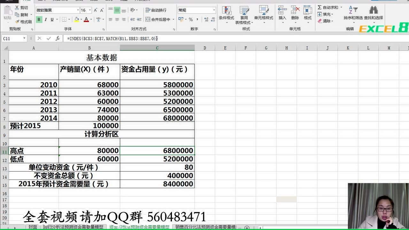
Task: Click the Cut (剪切) scissors icon
Action: click(17, 8)
